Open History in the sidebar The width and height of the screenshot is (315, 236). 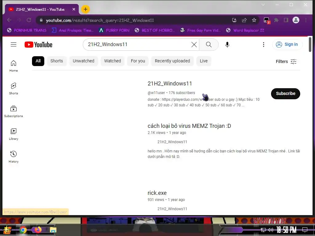tap(14, 157)
